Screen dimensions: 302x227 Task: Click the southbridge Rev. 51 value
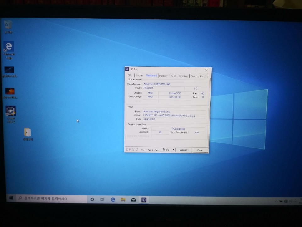tap(203, 97)
